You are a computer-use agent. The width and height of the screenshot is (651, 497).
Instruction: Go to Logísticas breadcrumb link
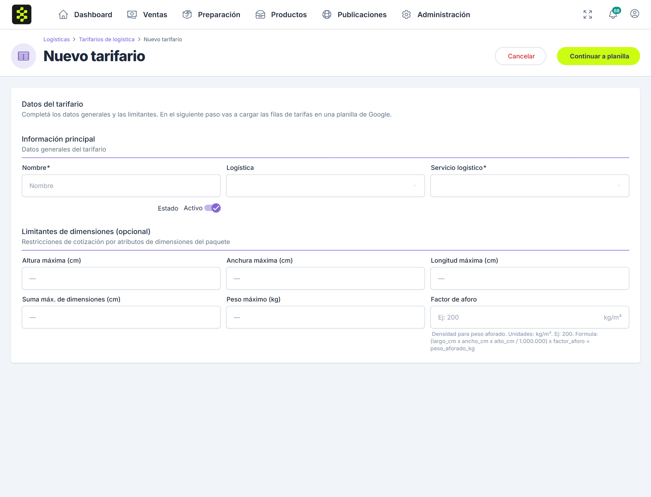point(56,39)
